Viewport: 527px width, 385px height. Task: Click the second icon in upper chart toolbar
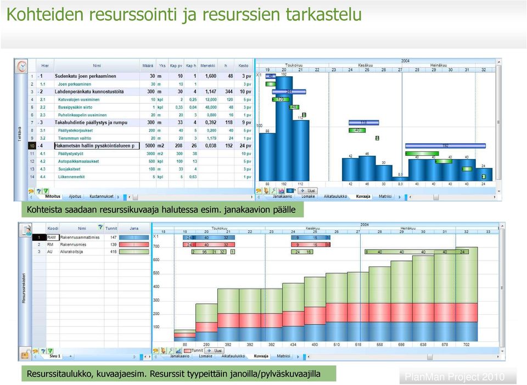267,191
